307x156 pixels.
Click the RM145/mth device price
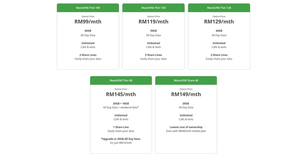click(121, 94)
